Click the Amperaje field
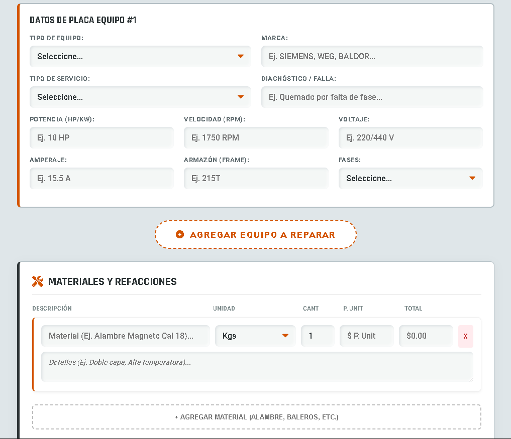Image resolution: width=511 pixels, height=439 pixels. point(101,179)
